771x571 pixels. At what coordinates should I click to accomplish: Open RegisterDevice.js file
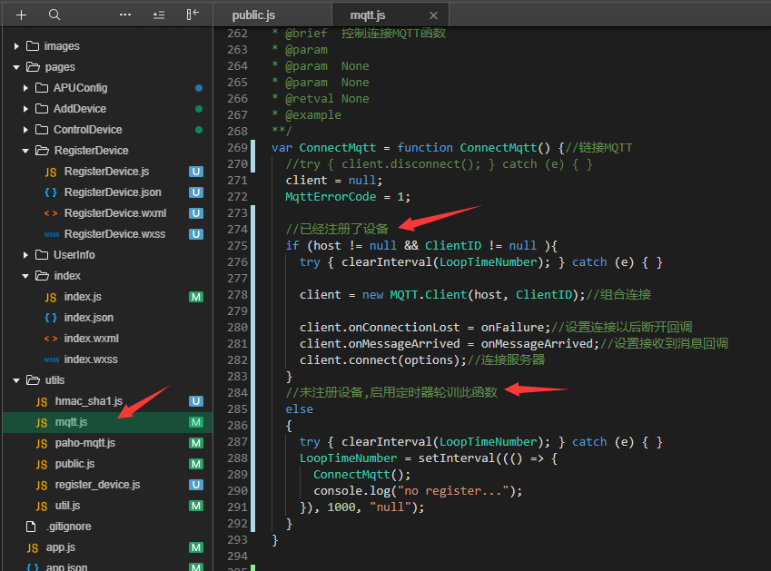click(x=107, y=172)
